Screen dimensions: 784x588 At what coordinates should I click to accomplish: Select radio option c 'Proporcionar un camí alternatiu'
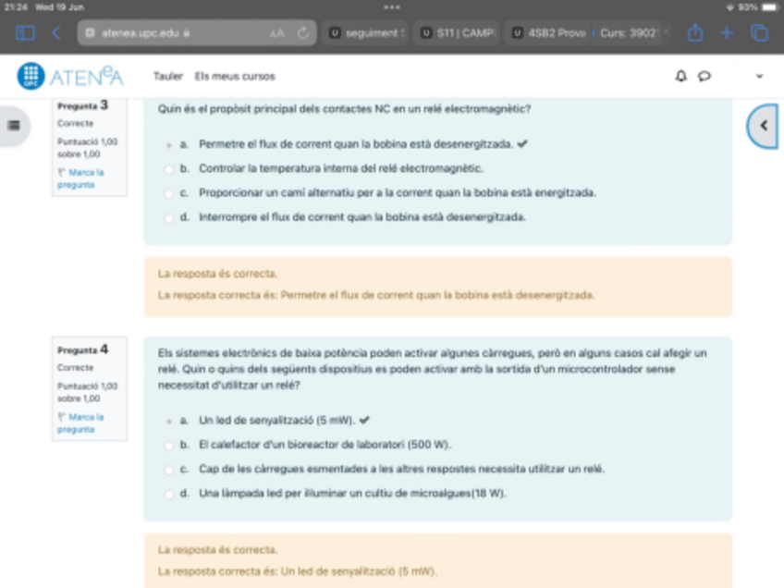pos(168,194)
